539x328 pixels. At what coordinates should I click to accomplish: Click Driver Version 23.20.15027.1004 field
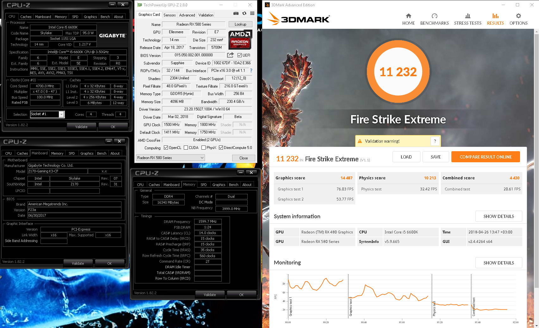(207, 109)
